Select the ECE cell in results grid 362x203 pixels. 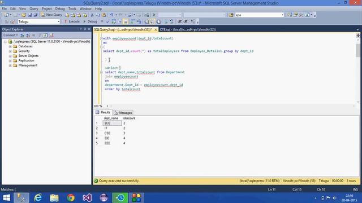112,123
